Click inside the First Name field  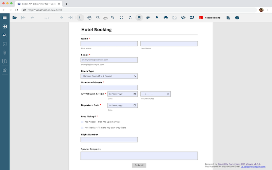tap(109, 44)
